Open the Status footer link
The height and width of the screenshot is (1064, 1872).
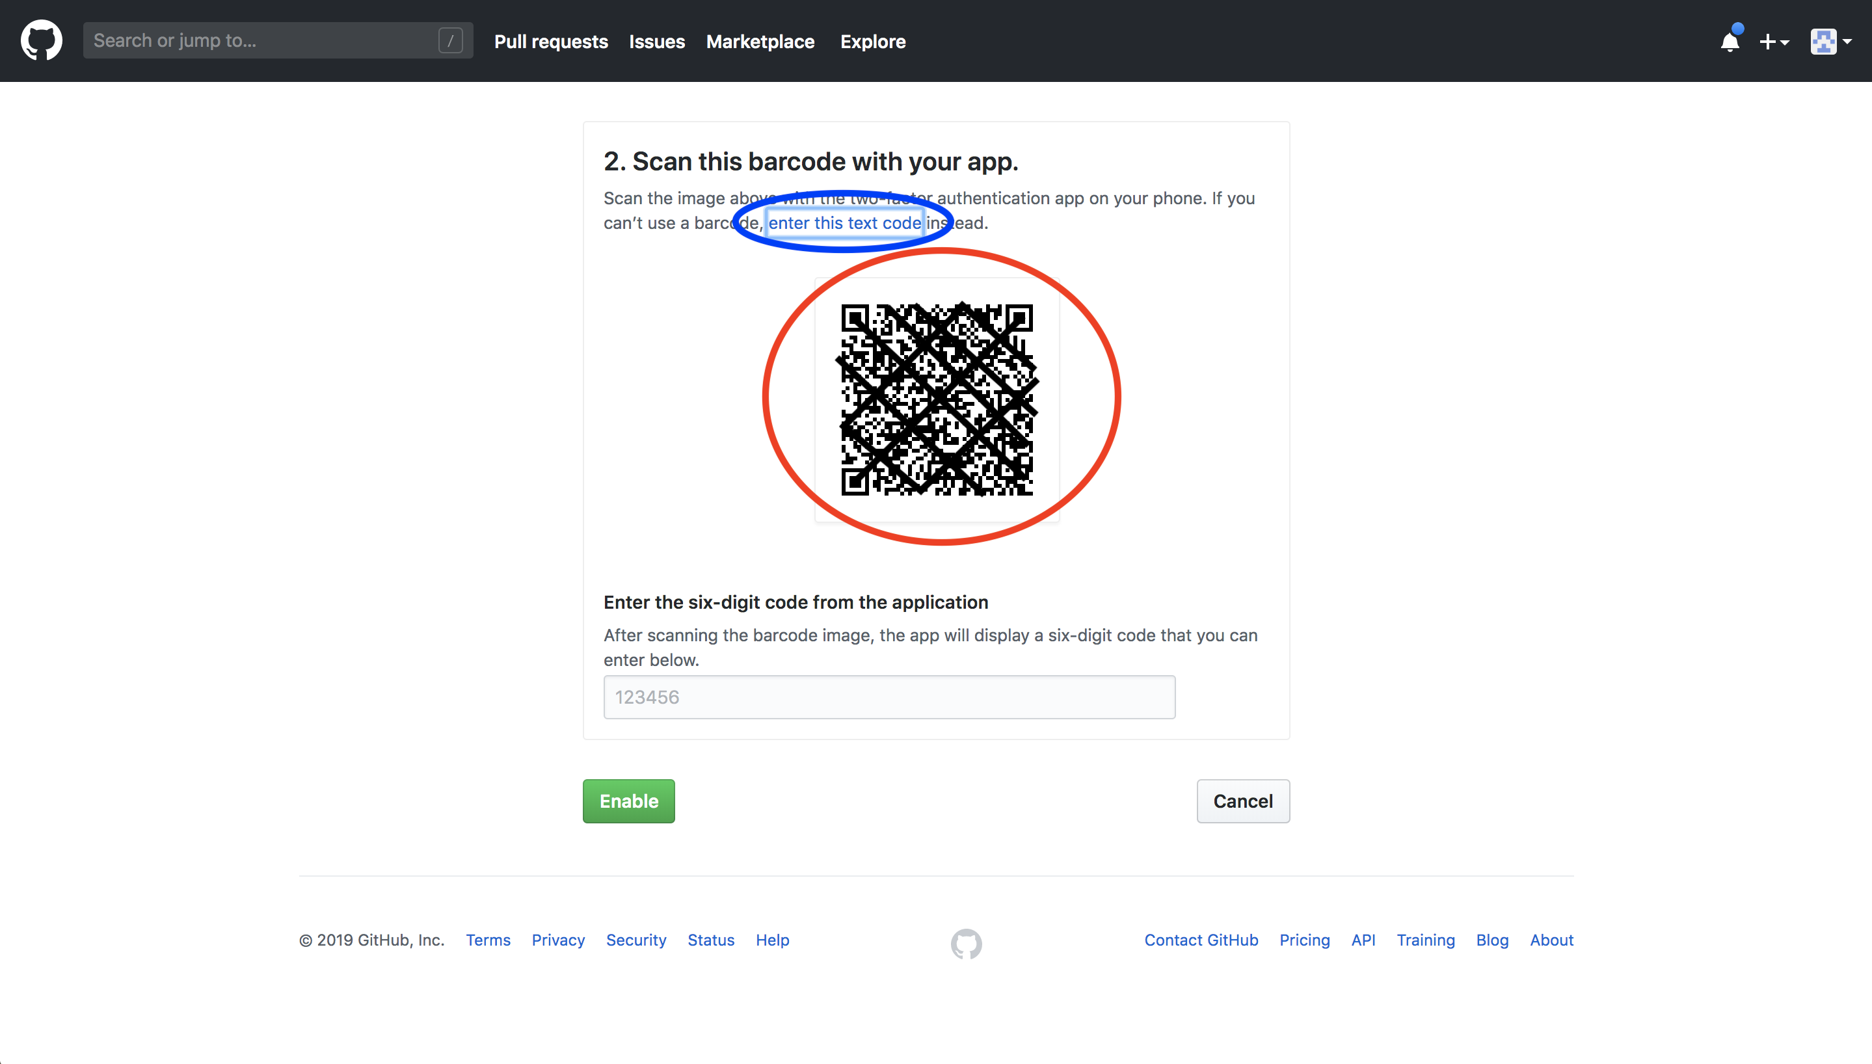(x=710, y=940)
